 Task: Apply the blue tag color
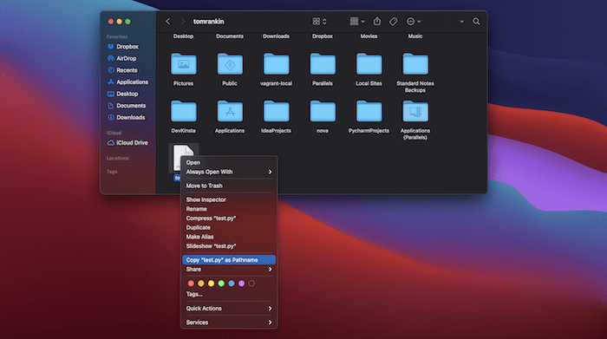232,284
